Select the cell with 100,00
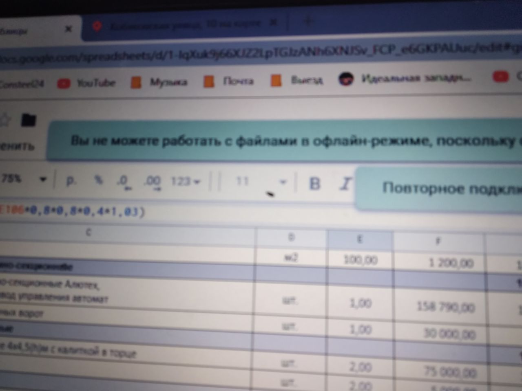The height and width of the screenshot is (391, 522). click(360, 259)
